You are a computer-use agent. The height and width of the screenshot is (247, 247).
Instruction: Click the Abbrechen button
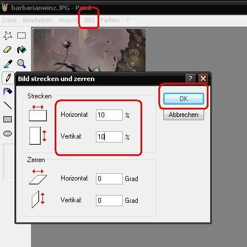183,115
